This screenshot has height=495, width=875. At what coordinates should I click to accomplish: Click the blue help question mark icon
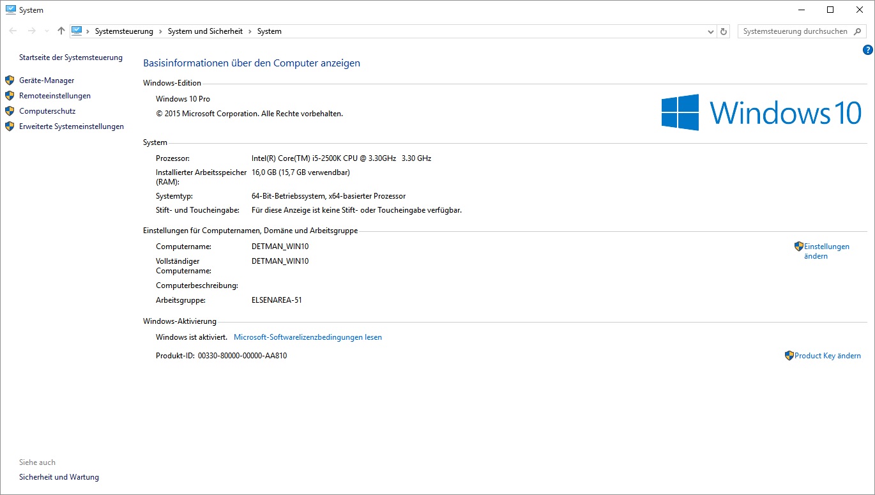pos(867,50)
